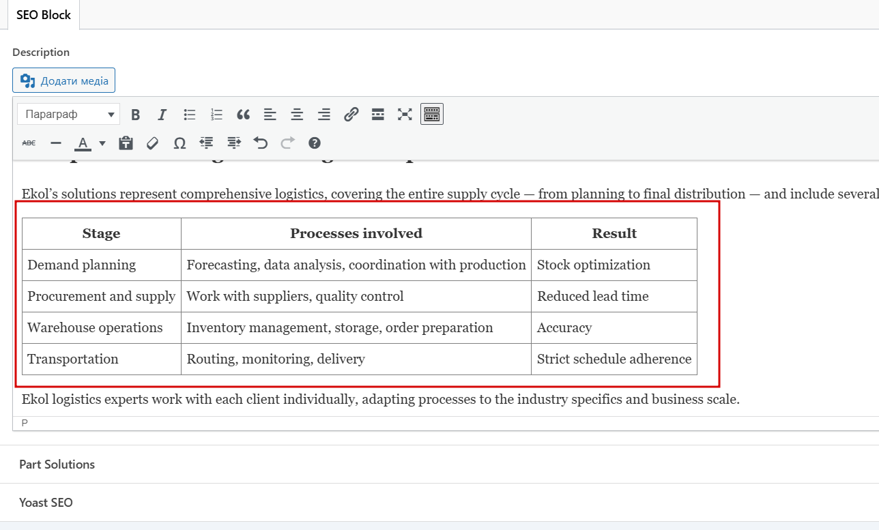879x530 pixels.
Task: Click the paragraph starting Ekol's solutions represent
Action: [450, 194]
